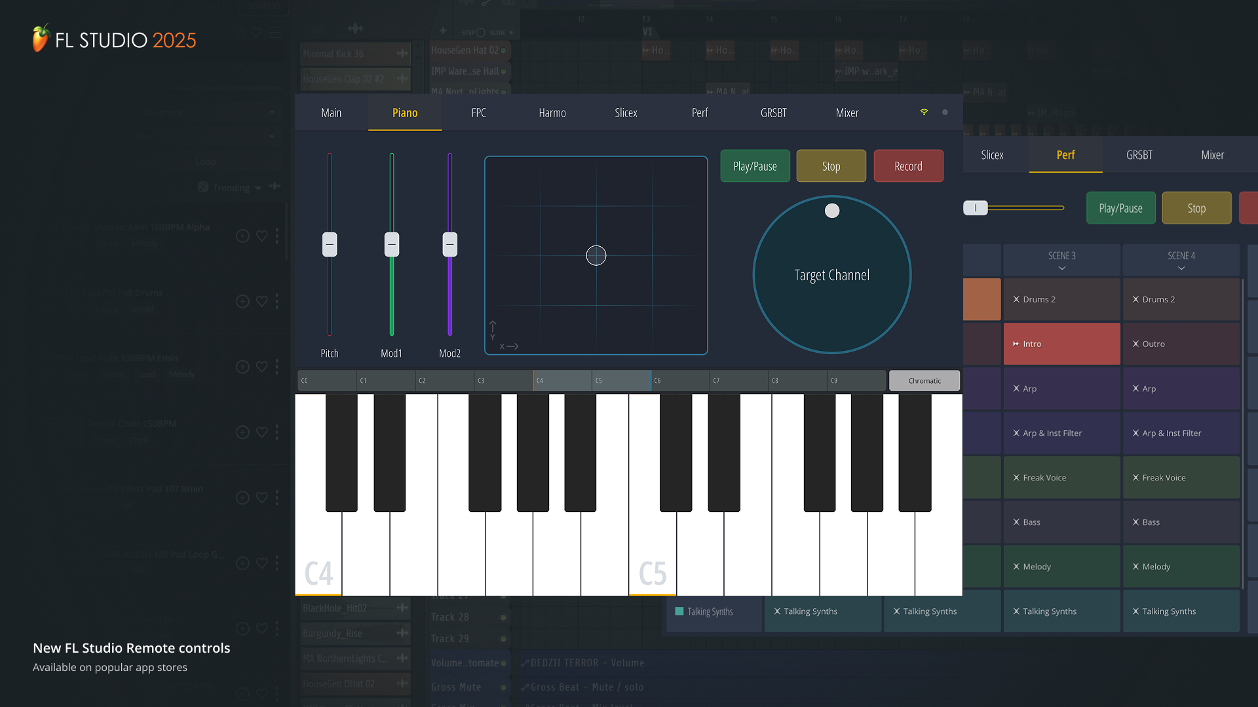Click the plus icon to add a track
Image resolution: width=1258 pixels, height=707 pixels.
click(x=443, y=30)
